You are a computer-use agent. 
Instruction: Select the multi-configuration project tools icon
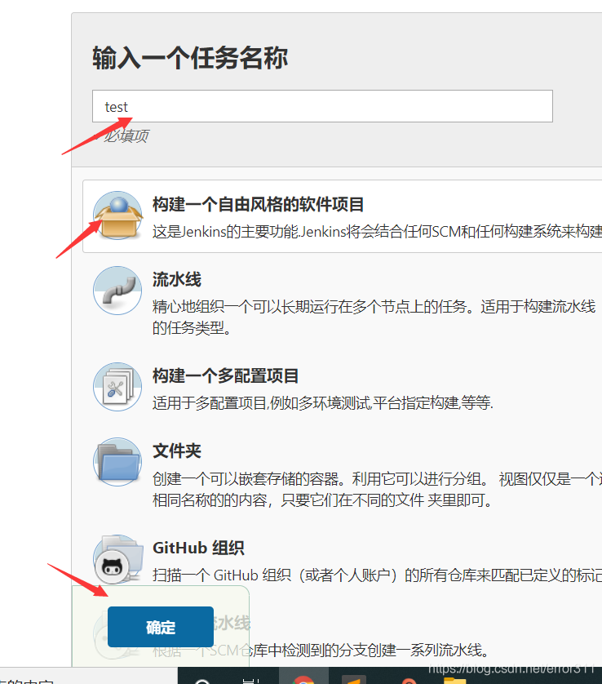click(x=117, y=387)
